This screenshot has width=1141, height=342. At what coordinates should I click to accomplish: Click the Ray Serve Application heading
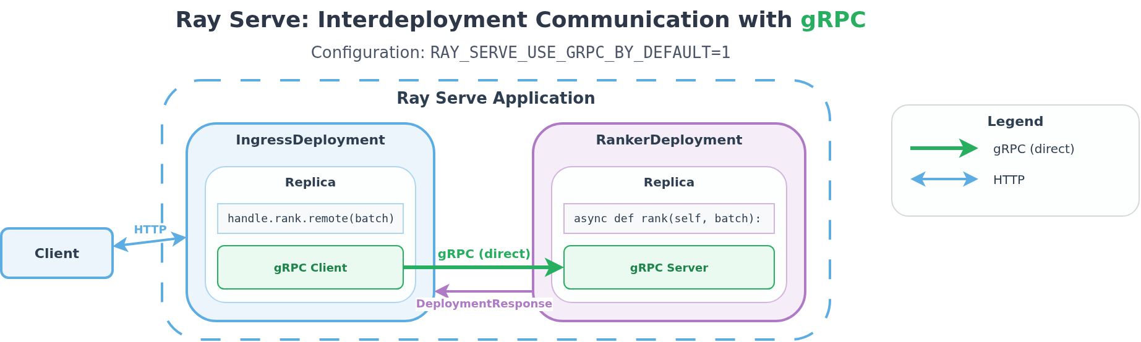click(496, 98)
